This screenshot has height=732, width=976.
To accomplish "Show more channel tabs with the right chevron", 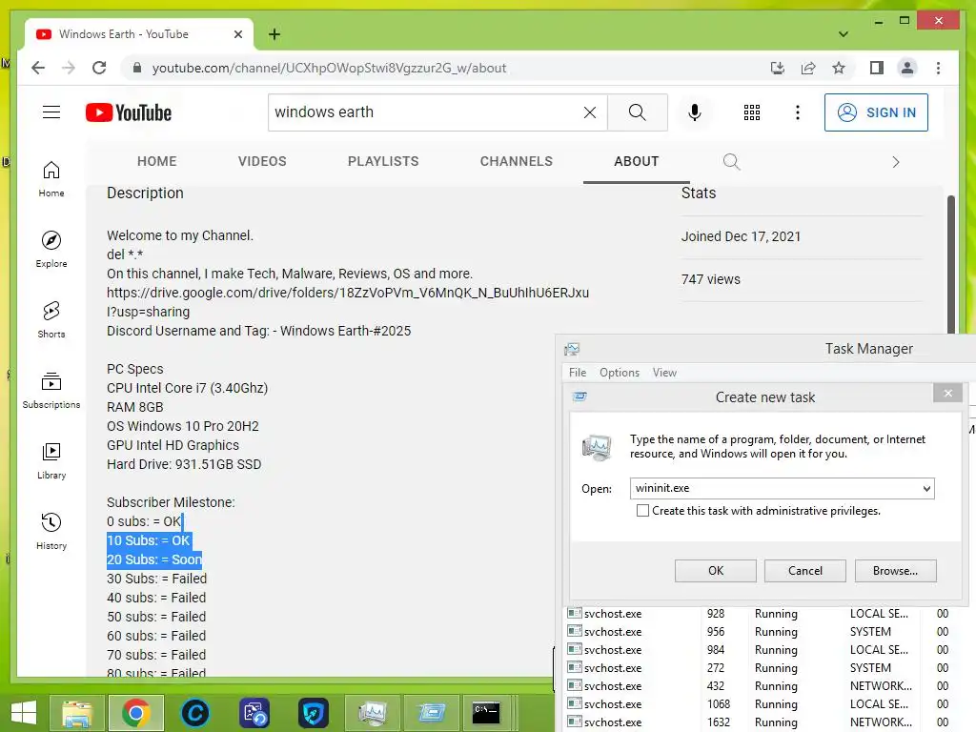I will pos(896,162).
